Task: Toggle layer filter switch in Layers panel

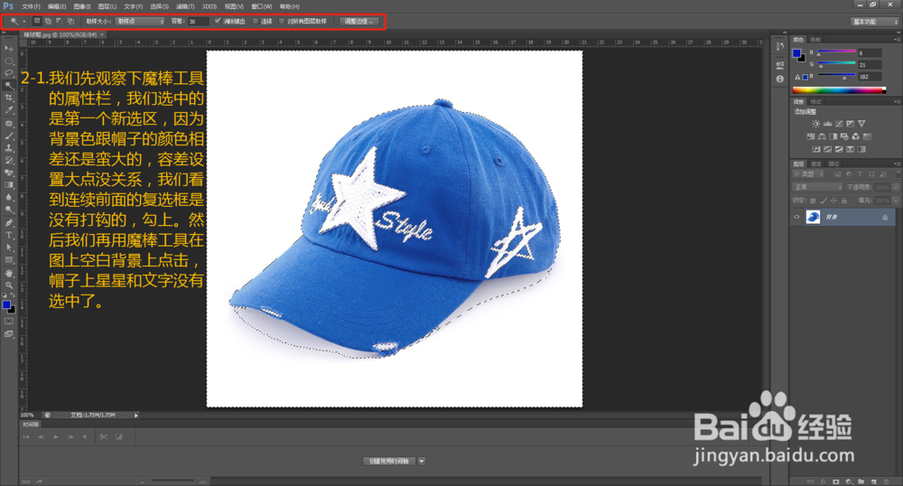Action: [898, 174]
